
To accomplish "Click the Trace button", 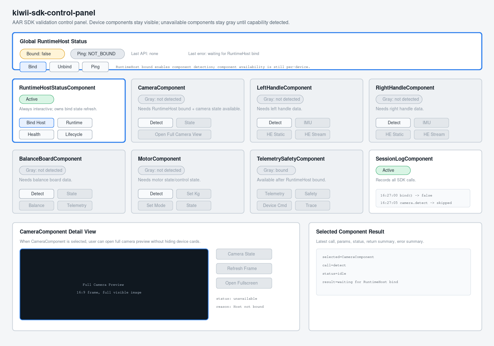I will (x=312, y=205).
